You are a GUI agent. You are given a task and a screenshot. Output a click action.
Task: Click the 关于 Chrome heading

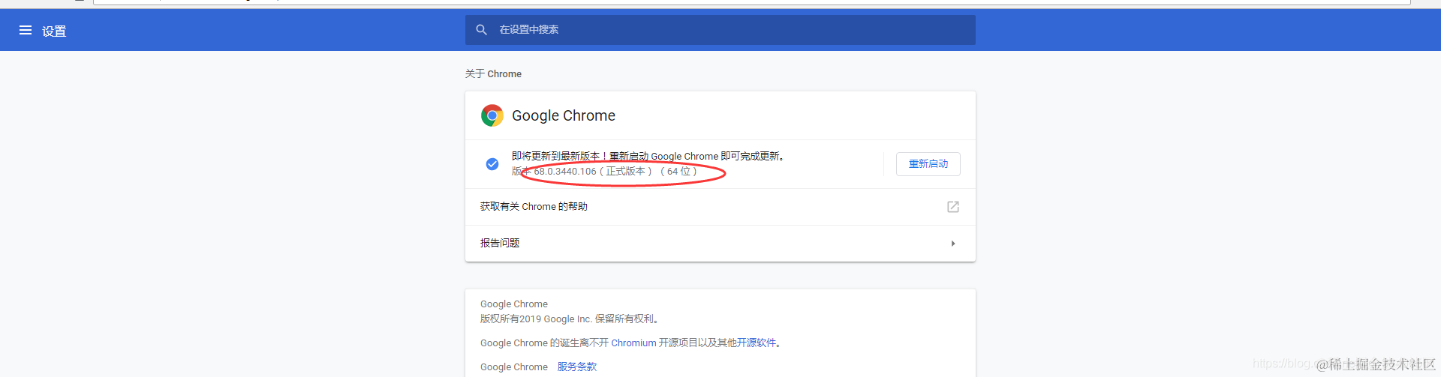point(493,74)
